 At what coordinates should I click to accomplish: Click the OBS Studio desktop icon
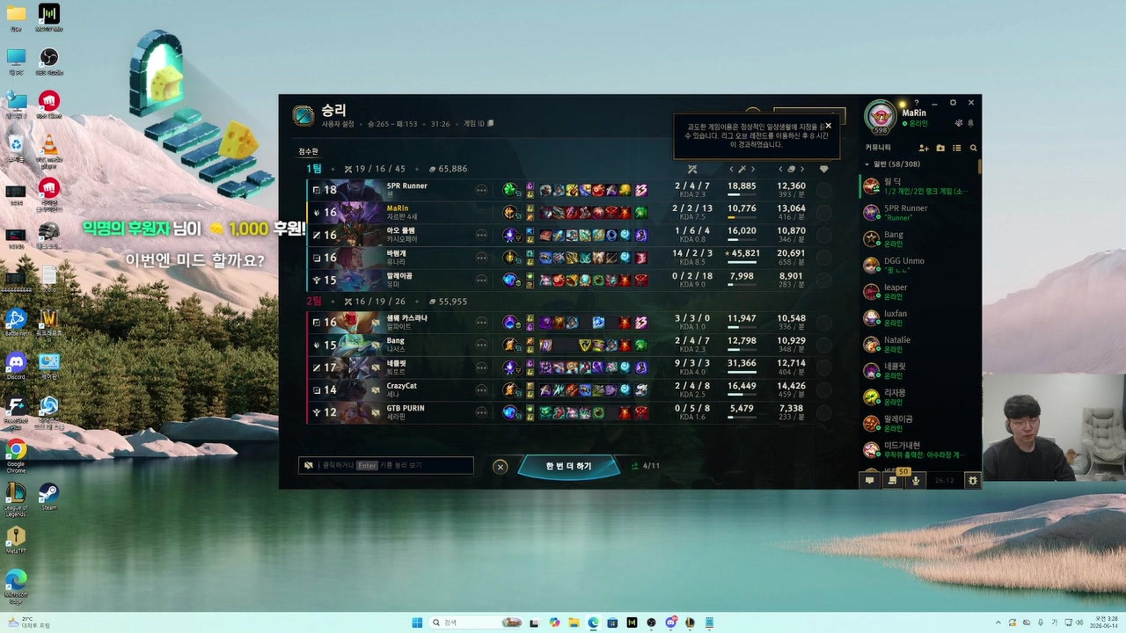tap(49, 61)
